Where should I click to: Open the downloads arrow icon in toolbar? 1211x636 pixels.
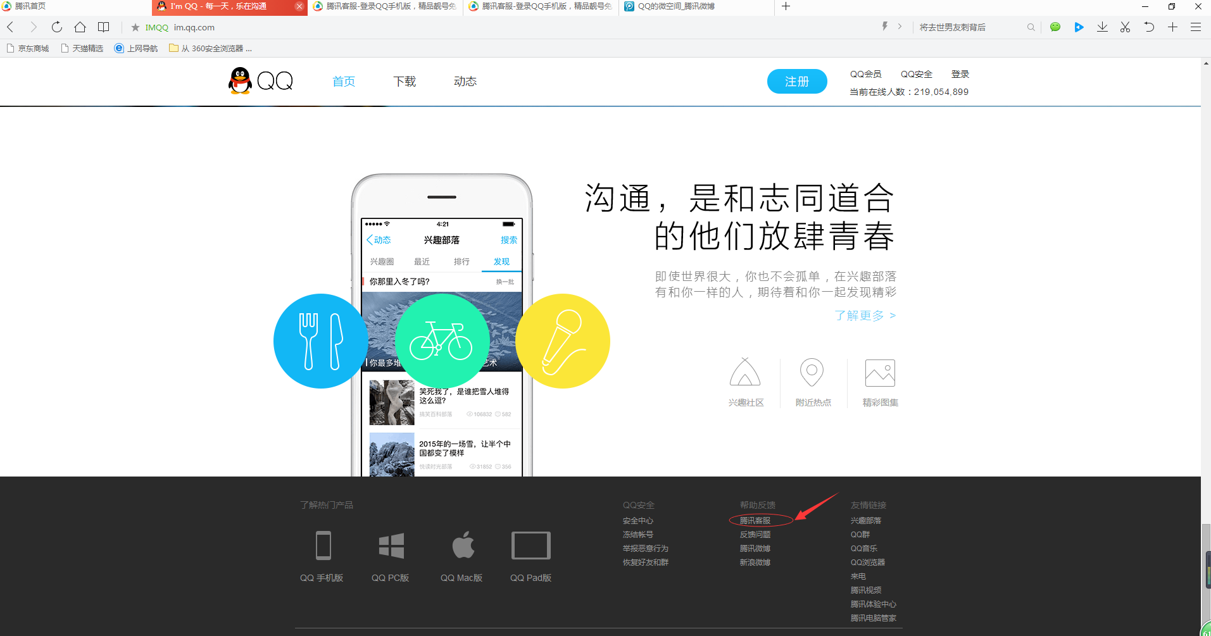coord(1102,27)
